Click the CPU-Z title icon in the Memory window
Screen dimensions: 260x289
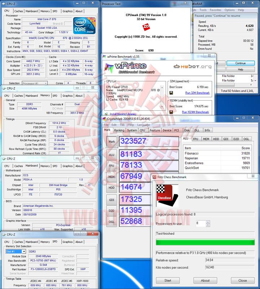click(x=4, y=89)
